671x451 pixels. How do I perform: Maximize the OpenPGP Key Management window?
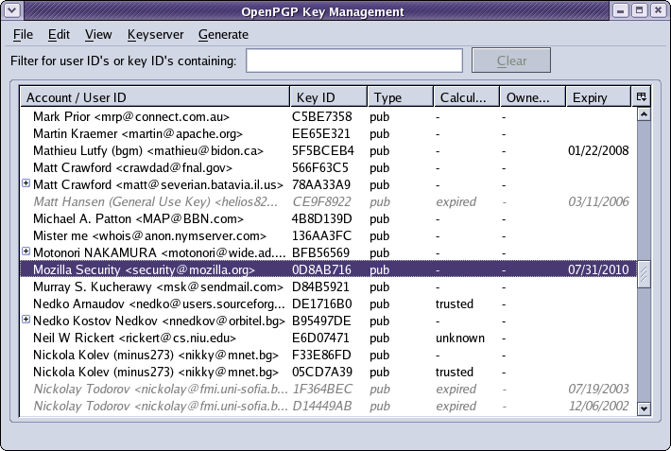click(x=639, y=10)
